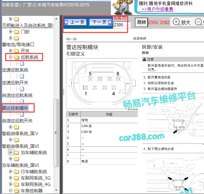The image size is (204, 194).
Task: Click folder icon above 智能启停系统_国V
Action: (x=16, y=127)
